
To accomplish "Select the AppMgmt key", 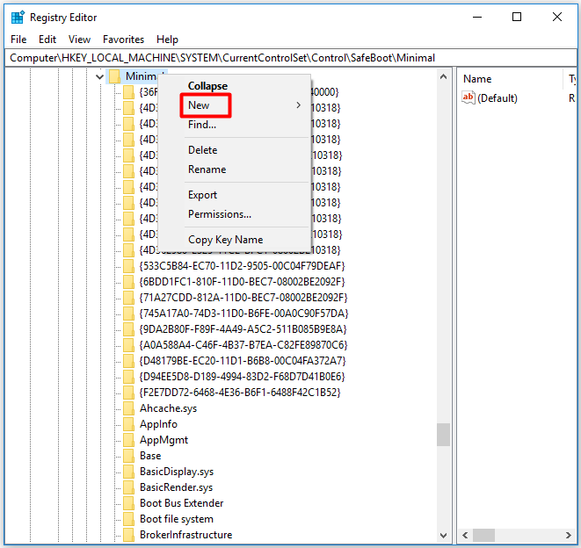I will click(163, 440).
